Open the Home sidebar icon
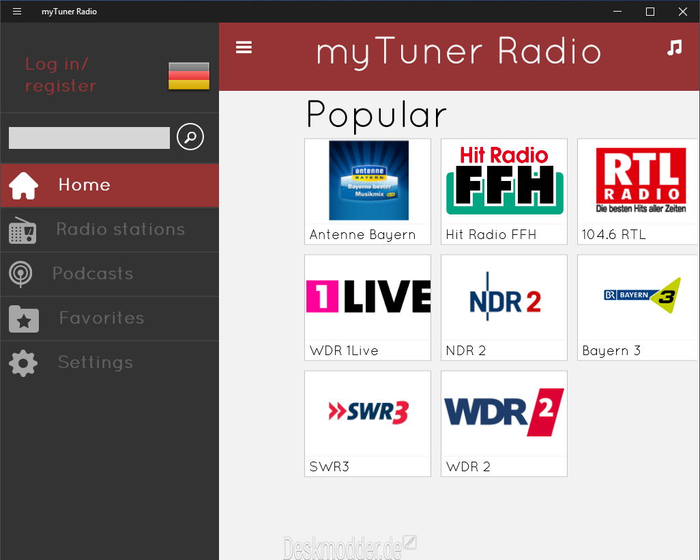The image size is (700, 560). coord(23,184)
